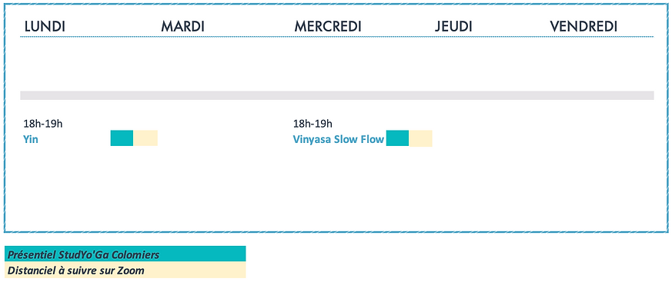This screenshot has width=672, height=282.
Task: Click the teal swatch after Vinyasa Slow Flow
Action: (397, 138)
